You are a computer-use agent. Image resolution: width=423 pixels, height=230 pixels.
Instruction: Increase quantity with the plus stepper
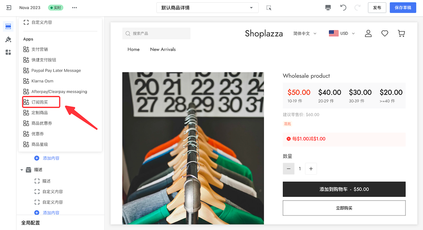pyautogui.click(x=311, y=169)
